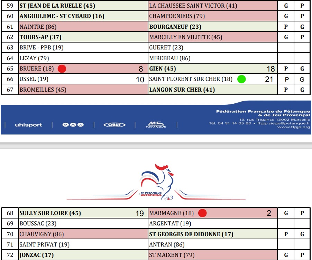This screenshot has width=312, height=260.
Task: Select SAINT PRIVAT (19) cell
Action: 83,244
